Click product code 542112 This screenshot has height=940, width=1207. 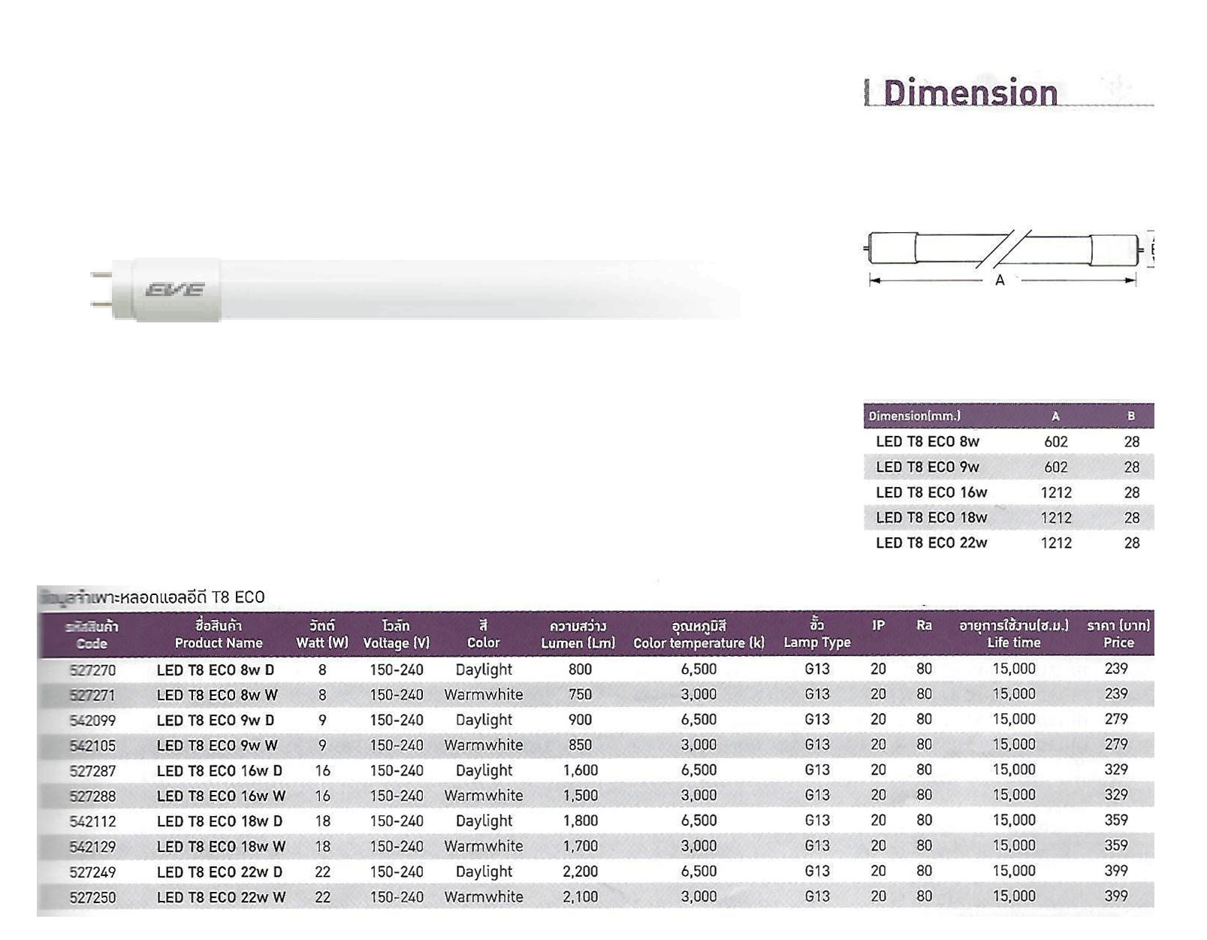92,822
